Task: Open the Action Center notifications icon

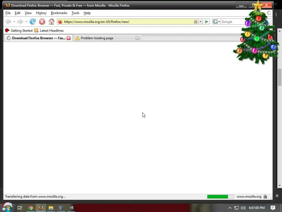Action: 273,208
